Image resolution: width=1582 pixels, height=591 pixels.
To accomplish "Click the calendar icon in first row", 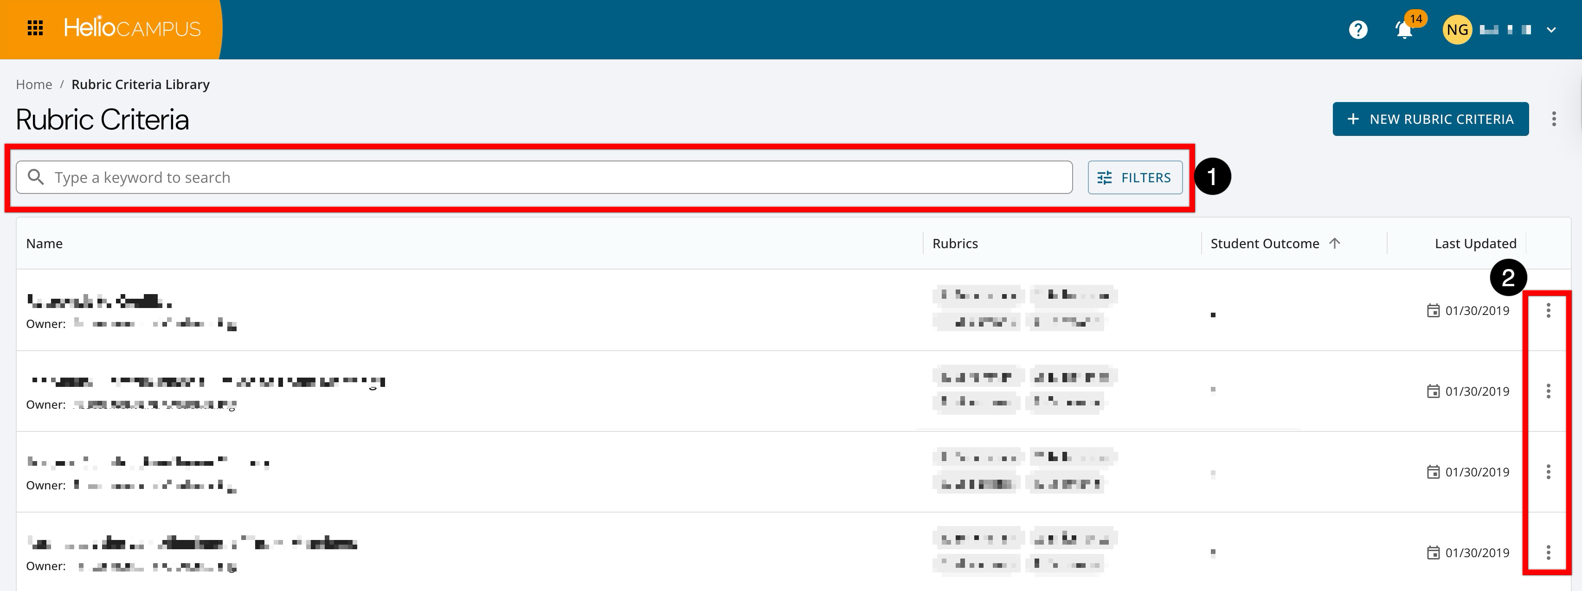I will click(1433, 311).
